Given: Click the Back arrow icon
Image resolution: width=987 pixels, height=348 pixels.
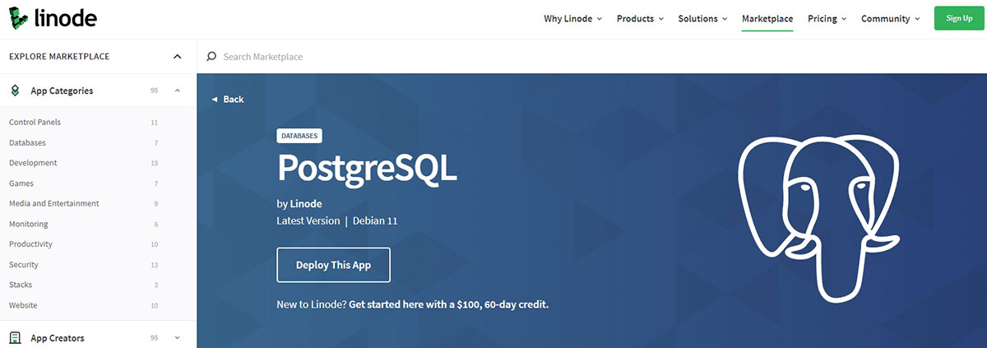Looking at the screenshot, I should (215, 100).
